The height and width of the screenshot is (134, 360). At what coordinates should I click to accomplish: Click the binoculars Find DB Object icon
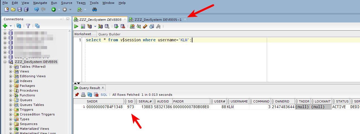94,10
